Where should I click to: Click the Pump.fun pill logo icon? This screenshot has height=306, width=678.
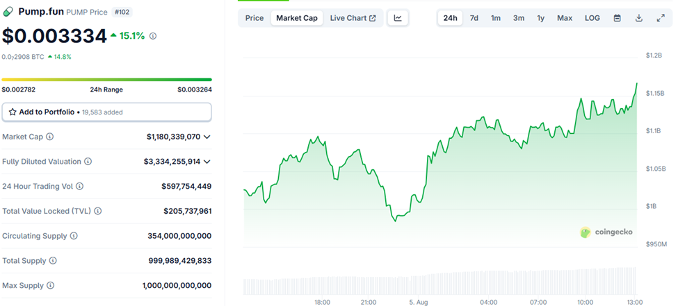click(x=8, y=11)
